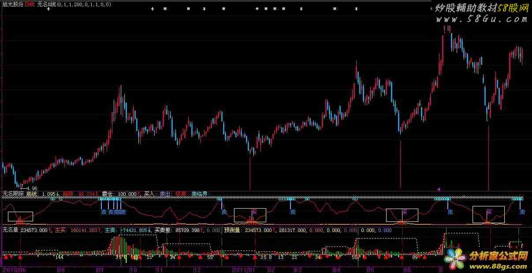Toggle the 买卖差 series label

164,230
